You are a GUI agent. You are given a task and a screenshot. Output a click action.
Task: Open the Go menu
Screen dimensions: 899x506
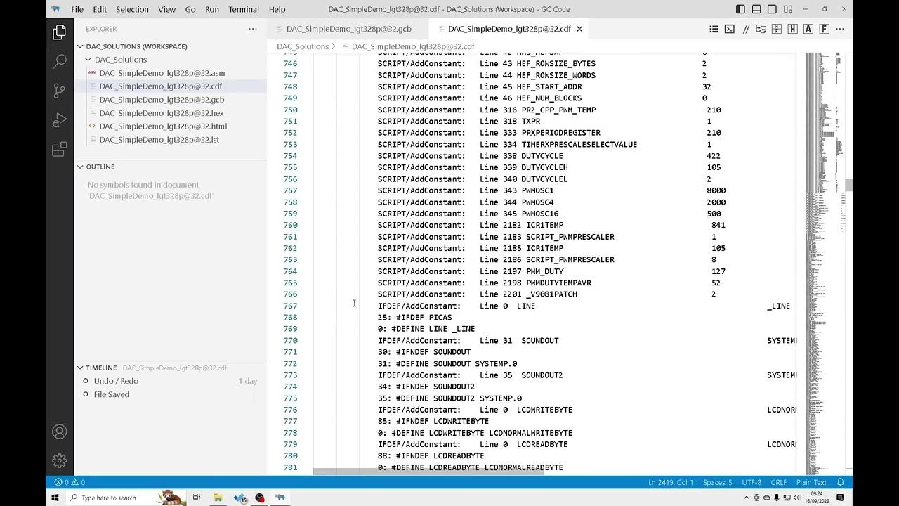190,9
